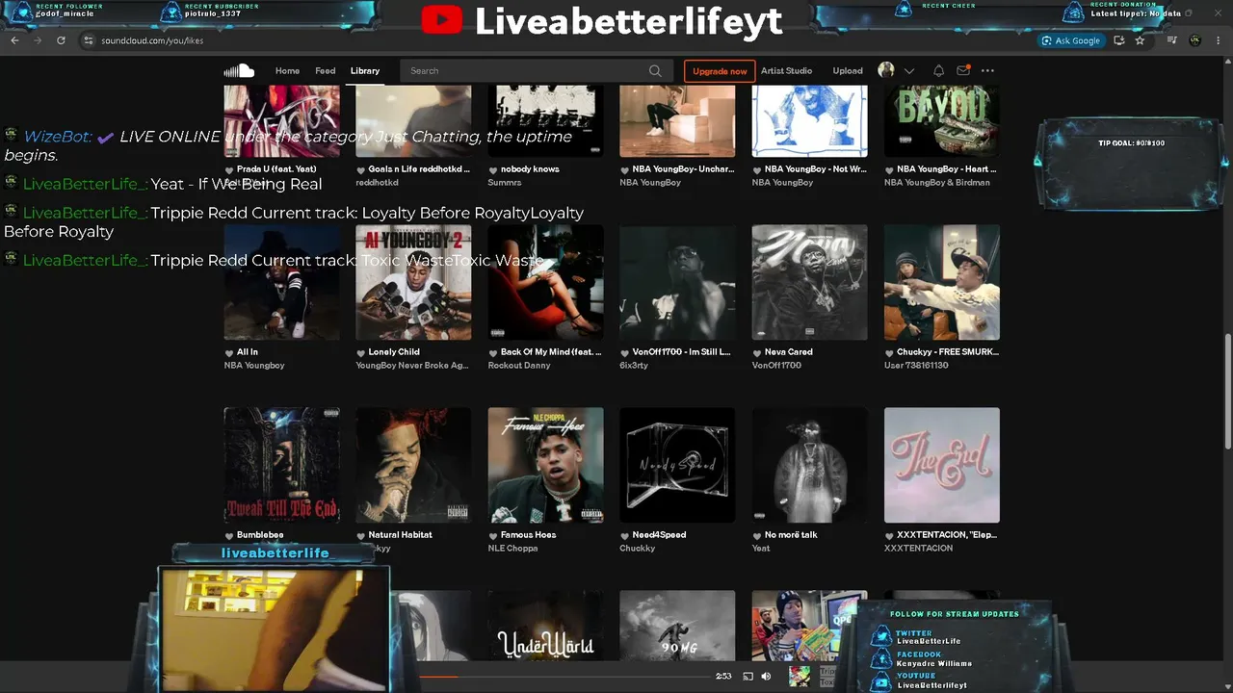Click Ask Google in the address bar
This screenshot has width=1233, height=693.
point(1070,40)
